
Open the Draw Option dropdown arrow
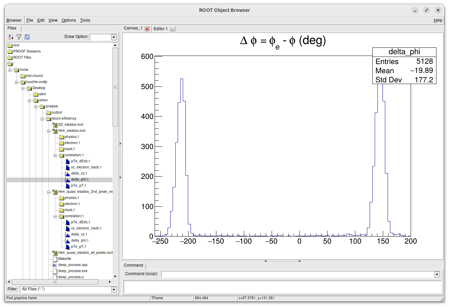point(114,37)
